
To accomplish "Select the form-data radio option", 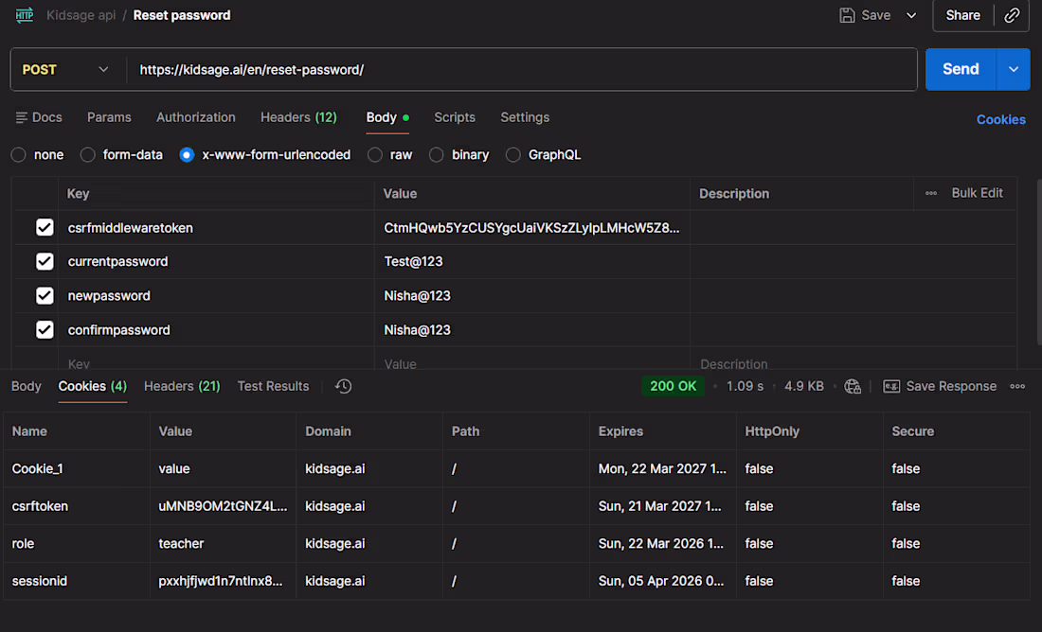I will 88,154.
